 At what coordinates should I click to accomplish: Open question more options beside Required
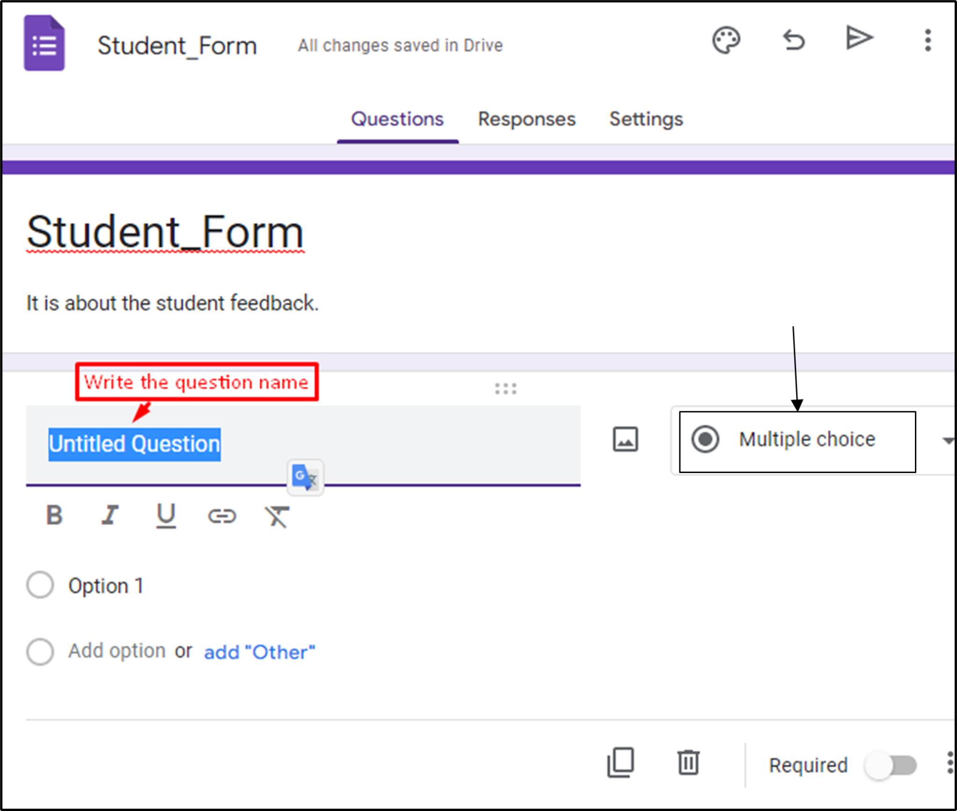click(950, 763)
